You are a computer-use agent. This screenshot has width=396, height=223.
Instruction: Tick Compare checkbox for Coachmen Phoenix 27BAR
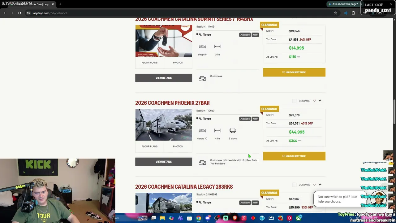click(x=294, y=101)
